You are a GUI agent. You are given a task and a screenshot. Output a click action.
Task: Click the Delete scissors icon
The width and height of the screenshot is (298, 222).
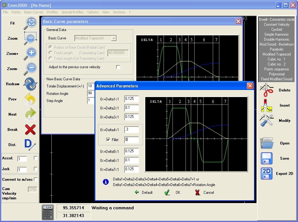pyautogui.click(x=267, y=90)
